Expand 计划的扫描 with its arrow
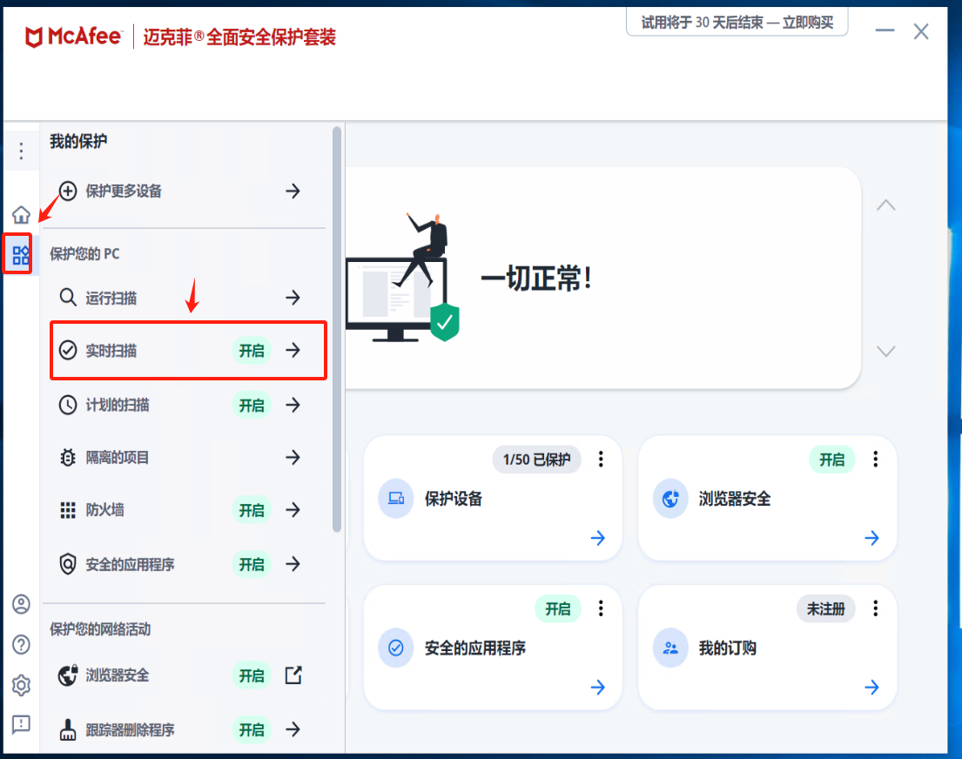 [x=293, y=405]
